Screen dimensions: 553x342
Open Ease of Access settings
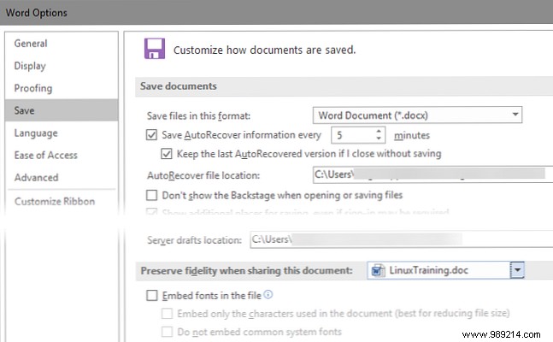[46, 156]
